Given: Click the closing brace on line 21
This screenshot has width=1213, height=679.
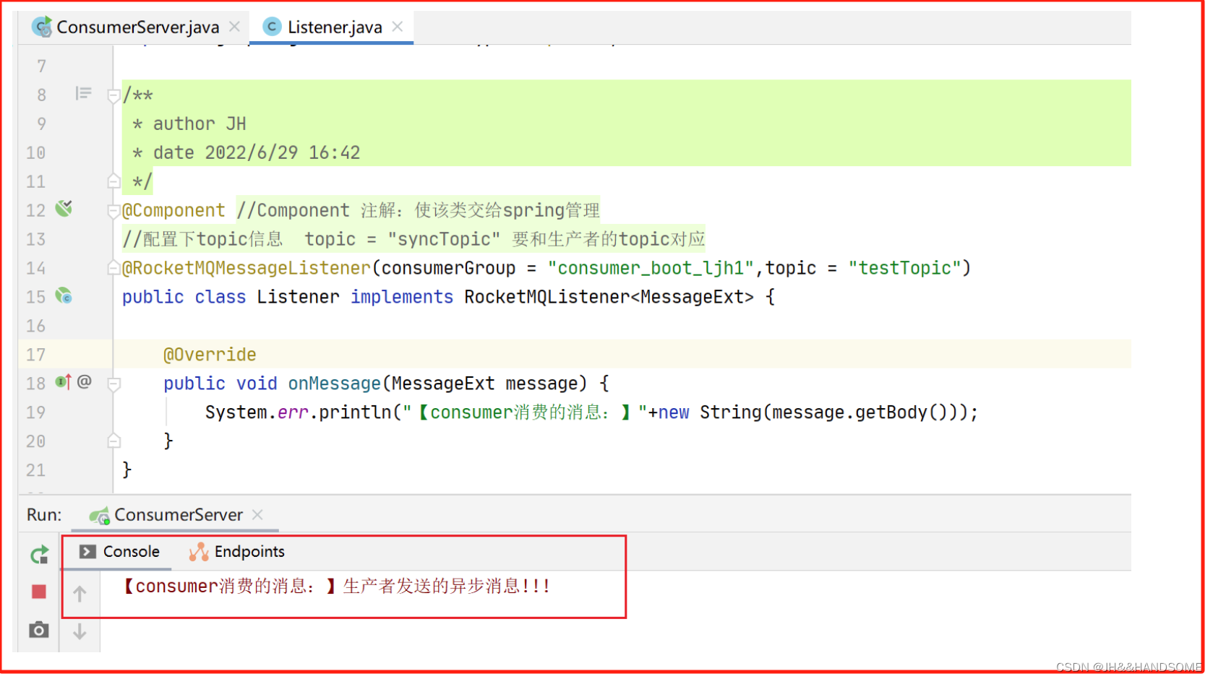Looking at the screenshot, I should pyautogui.click(x=127, y=470).
